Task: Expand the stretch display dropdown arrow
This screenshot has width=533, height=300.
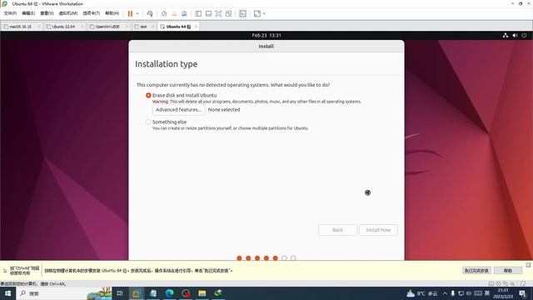Action: click(x=264, y=13)
